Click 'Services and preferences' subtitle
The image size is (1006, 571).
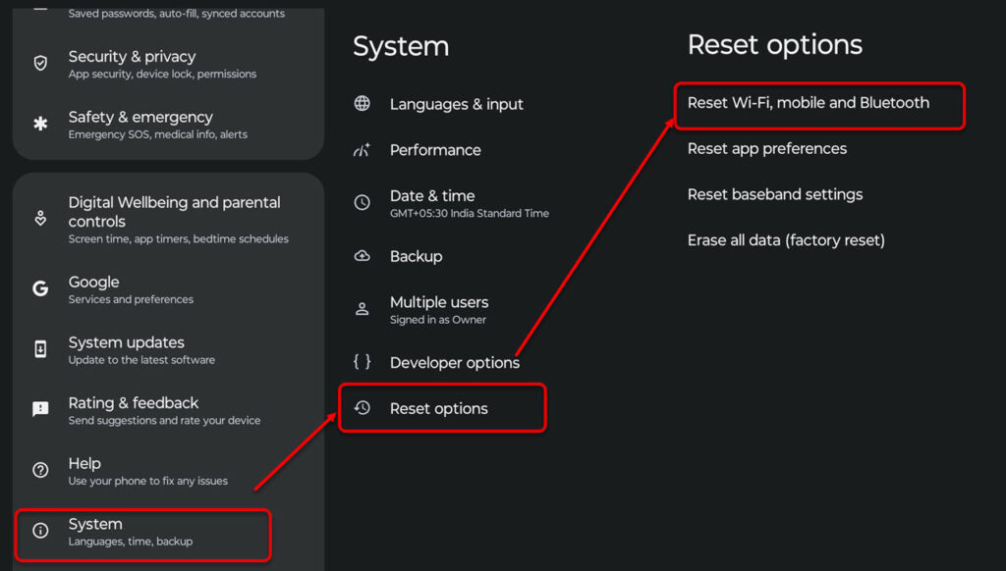pos(131,299)
